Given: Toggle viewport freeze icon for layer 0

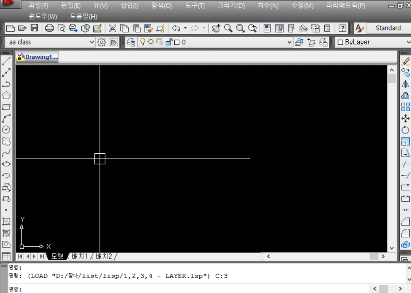Looking at the screenshot, I should [x=160, y=42].
